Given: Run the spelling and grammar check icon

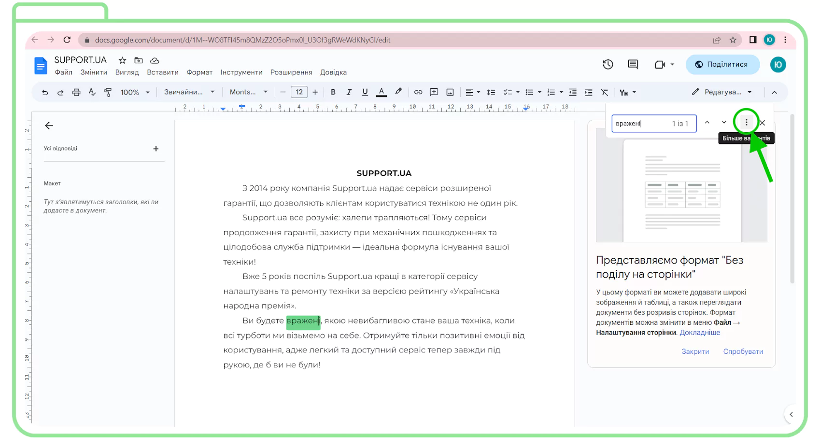Looking at the screenshot, I should 92,92.
